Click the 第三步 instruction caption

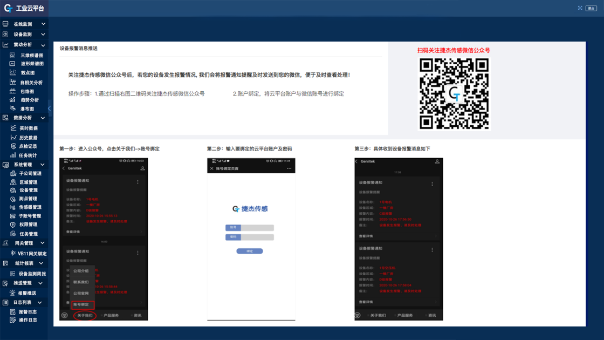pos(393,149)
